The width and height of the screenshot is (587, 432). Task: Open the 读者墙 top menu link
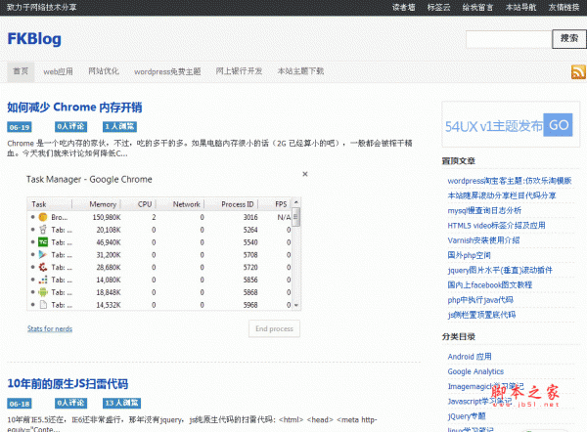pyautogui.click(x=403, y=7)
